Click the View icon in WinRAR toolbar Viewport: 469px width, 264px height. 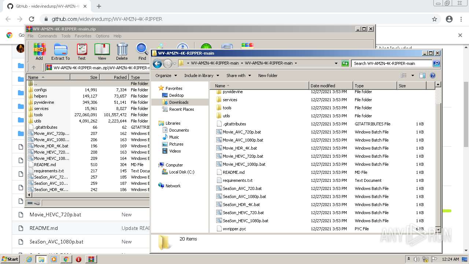[102, 51]
